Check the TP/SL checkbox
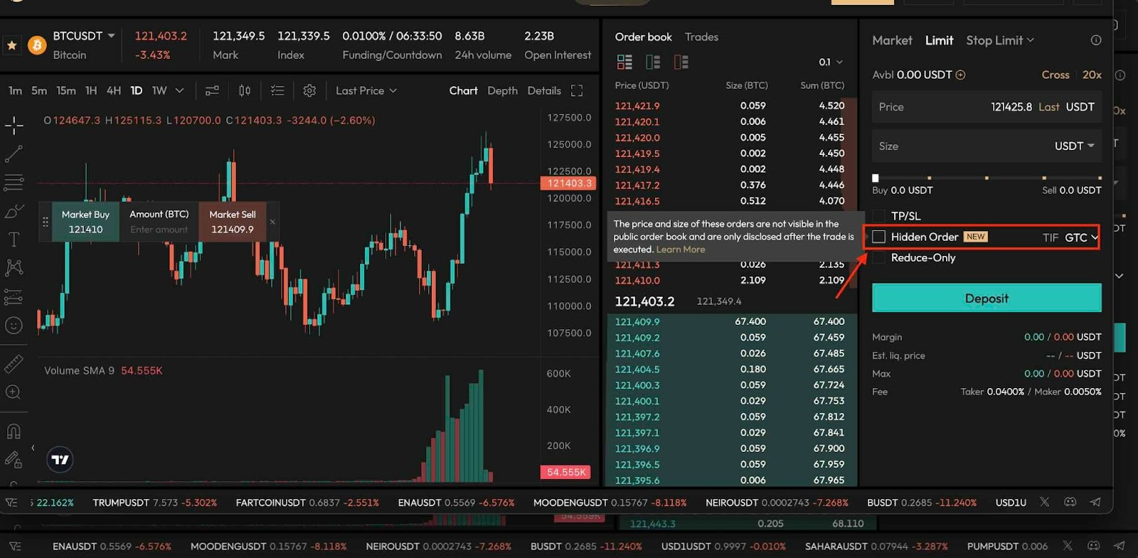Screen dimensions: 1138x558 [879, 216]
